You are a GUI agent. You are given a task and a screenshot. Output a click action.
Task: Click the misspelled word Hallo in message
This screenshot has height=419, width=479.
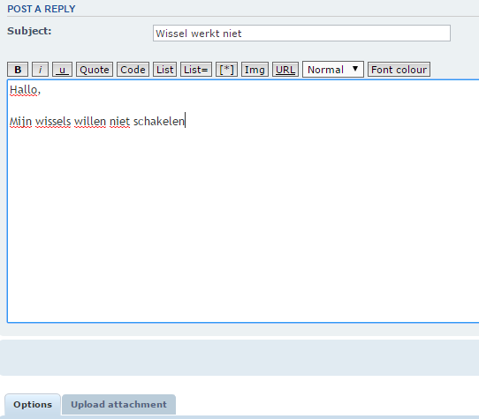pos(24,90)
